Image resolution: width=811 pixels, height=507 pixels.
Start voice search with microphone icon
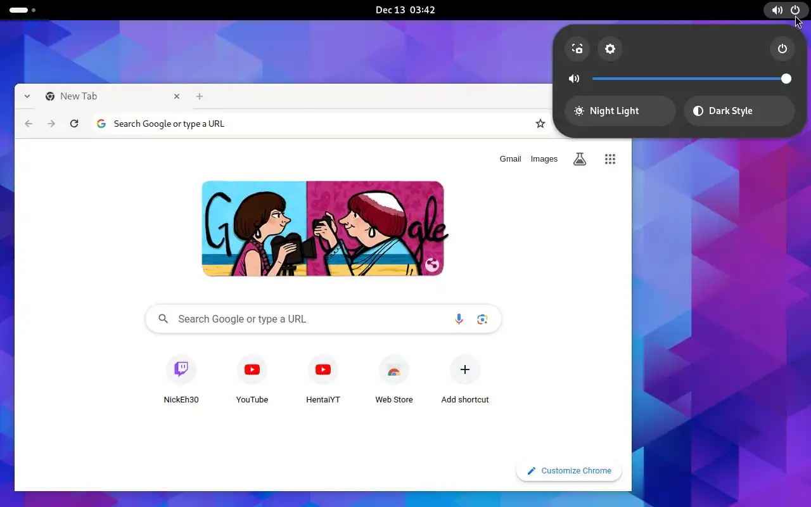[x=459, y=319]
